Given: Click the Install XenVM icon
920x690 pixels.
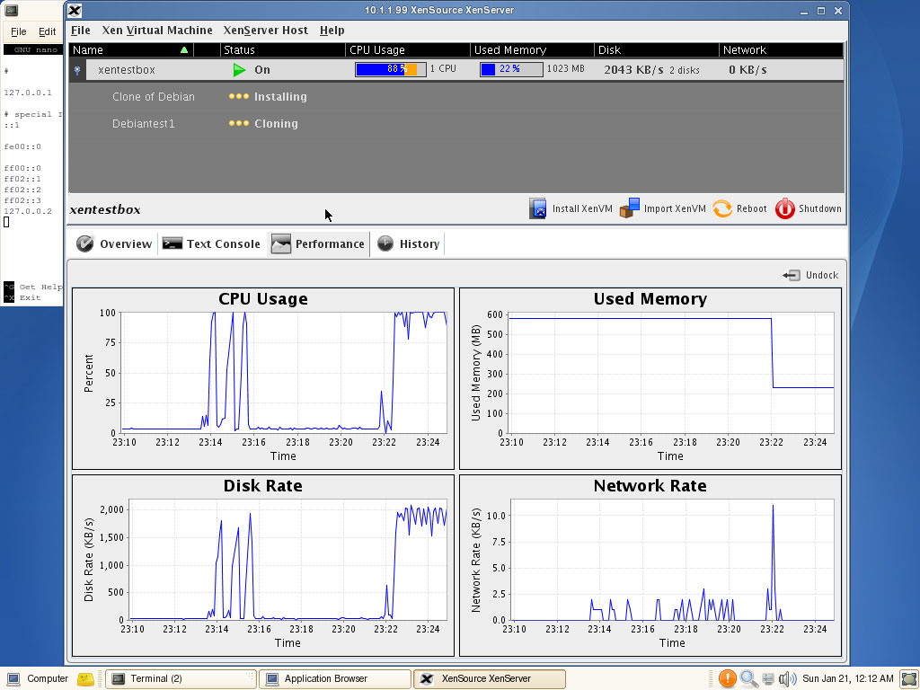Looking at the screenshot, I should [x=537, y=208].
